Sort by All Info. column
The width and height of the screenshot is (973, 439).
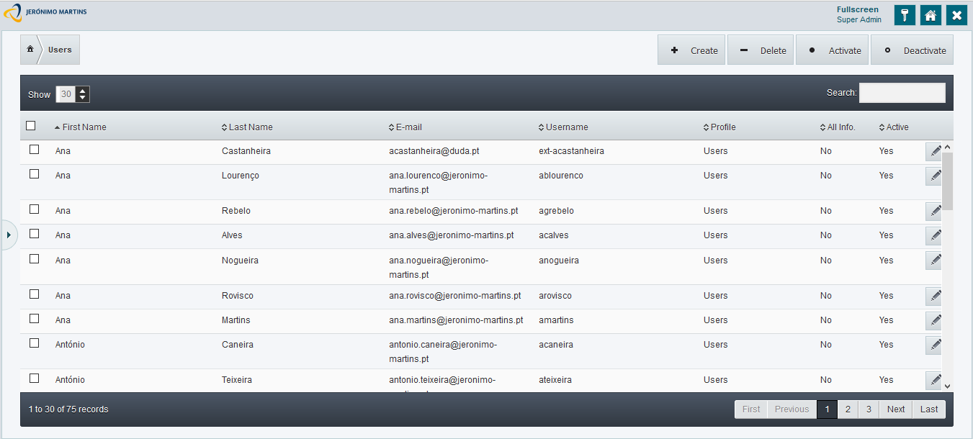tap(838, 127)
